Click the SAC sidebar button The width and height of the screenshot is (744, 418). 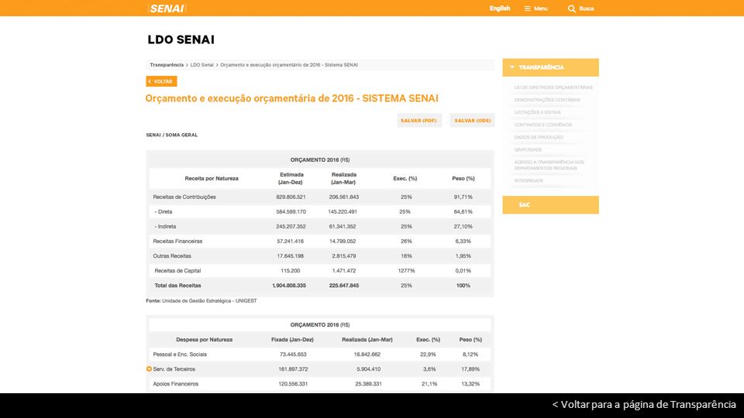550,204
